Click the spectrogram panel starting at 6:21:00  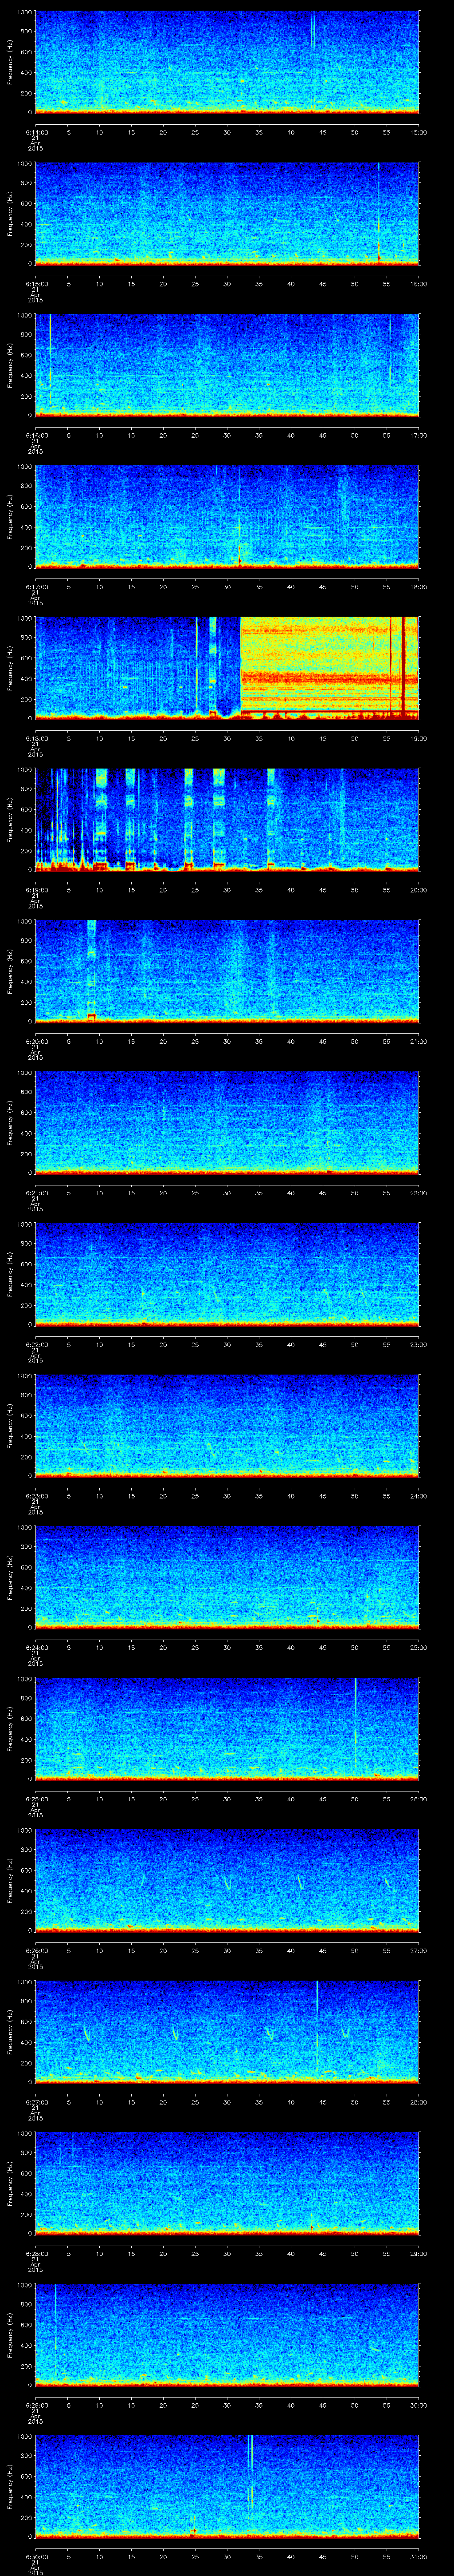pos(227,1122)
